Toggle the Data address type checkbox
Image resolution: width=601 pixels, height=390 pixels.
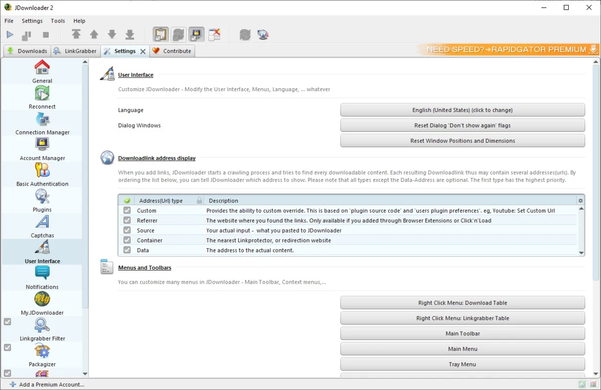127,250
